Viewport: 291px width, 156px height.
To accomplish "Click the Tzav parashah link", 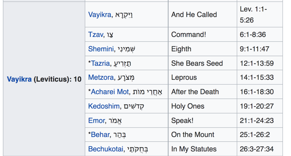I will click(95, 35).
